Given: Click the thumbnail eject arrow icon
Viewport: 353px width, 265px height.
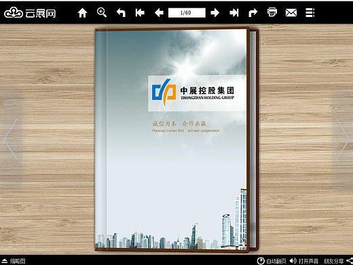Looking at the screenshot, I should [x=5, y=261].
